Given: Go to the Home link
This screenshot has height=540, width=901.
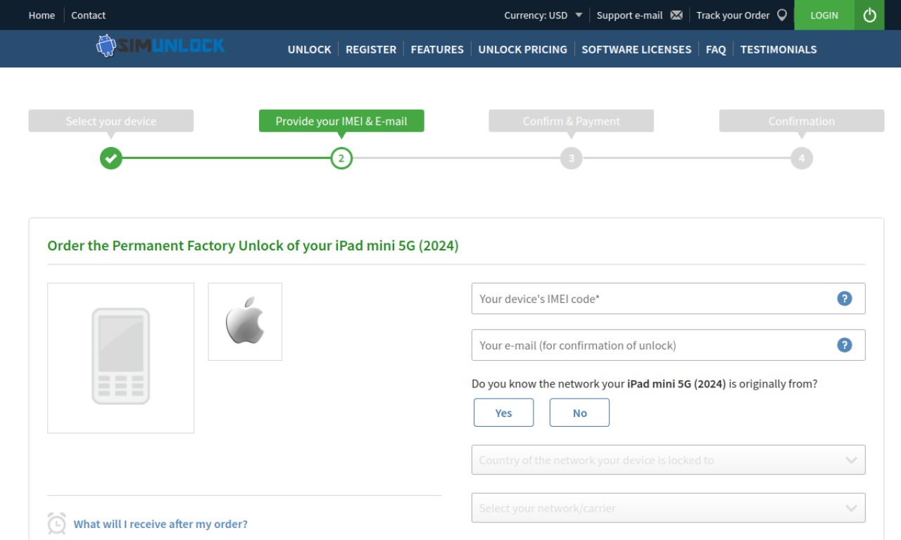Looking at the screenshot, I should point(42,15).
